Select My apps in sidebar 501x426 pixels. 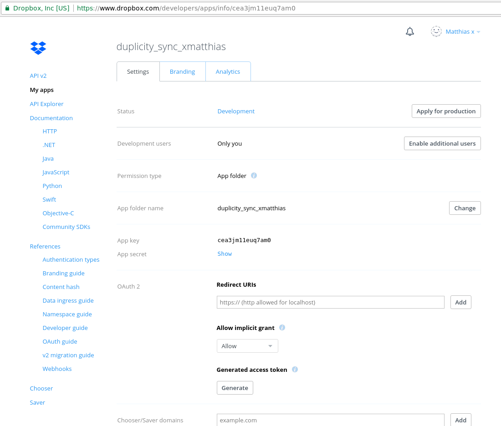pos(41,90)
